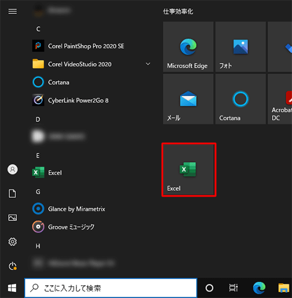Open File Explorer from taskbar
Screen dimensions: 292x298
click(284, 288)
